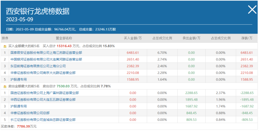This screenshot has height=131, width=259.
Task: Select the 0.88% sell ratio cell
Action: coord(221,113)
